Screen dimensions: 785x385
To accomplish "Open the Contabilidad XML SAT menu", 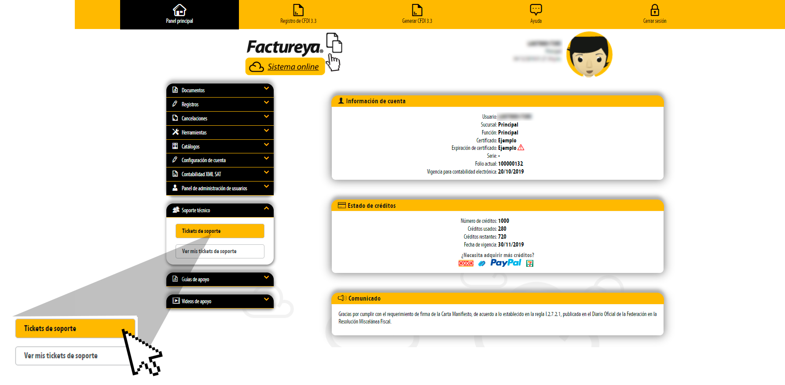I will coord(220,174).
